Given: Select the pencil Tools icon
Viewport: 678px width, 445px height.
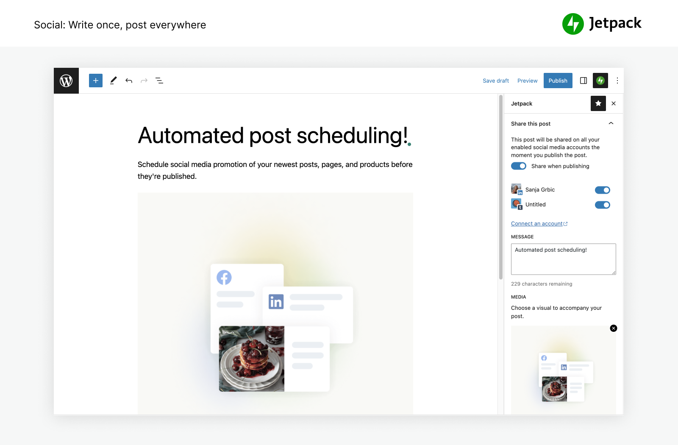Looking at the screenshot, I should coord(113,81).
